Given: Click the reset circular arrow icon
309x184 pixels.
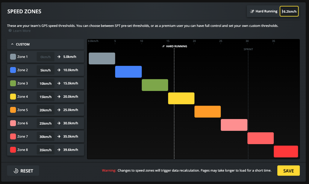Looking at the screenshot, I should pyautogui.click(x=16, y=171).
